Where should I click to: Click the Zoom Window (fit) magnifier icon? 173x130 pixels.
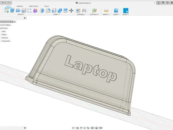[88, 128]
